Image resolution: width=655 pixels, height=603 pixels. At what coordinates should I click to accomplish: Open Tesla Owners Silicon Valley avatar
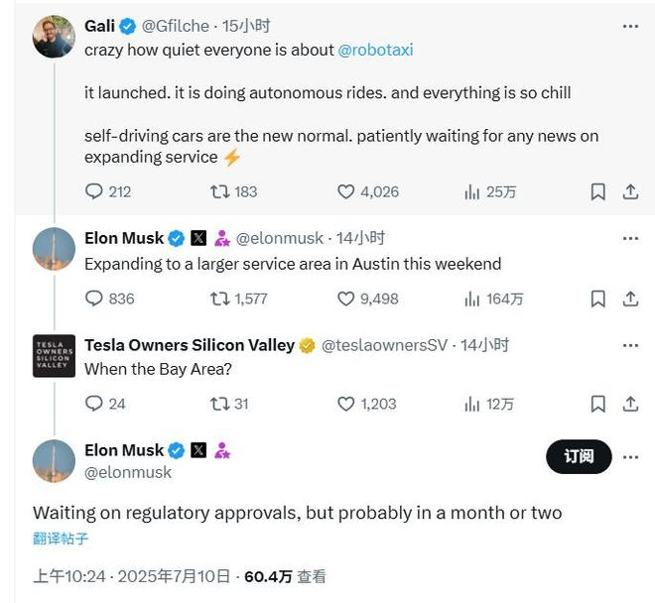(54, 355)
